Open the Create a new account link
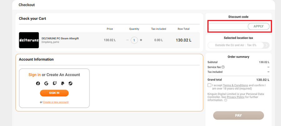Screen dimensions: 281x126 point(56,102)
